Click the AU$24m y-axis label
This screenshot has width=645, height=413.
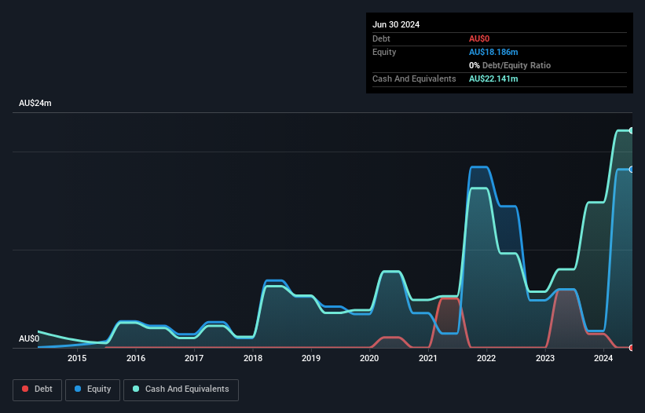pyautogui.click(x=35, y=103)
